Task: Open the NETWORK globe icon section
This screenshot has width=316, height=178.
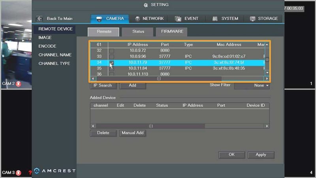Action: [x=137, y=19]
